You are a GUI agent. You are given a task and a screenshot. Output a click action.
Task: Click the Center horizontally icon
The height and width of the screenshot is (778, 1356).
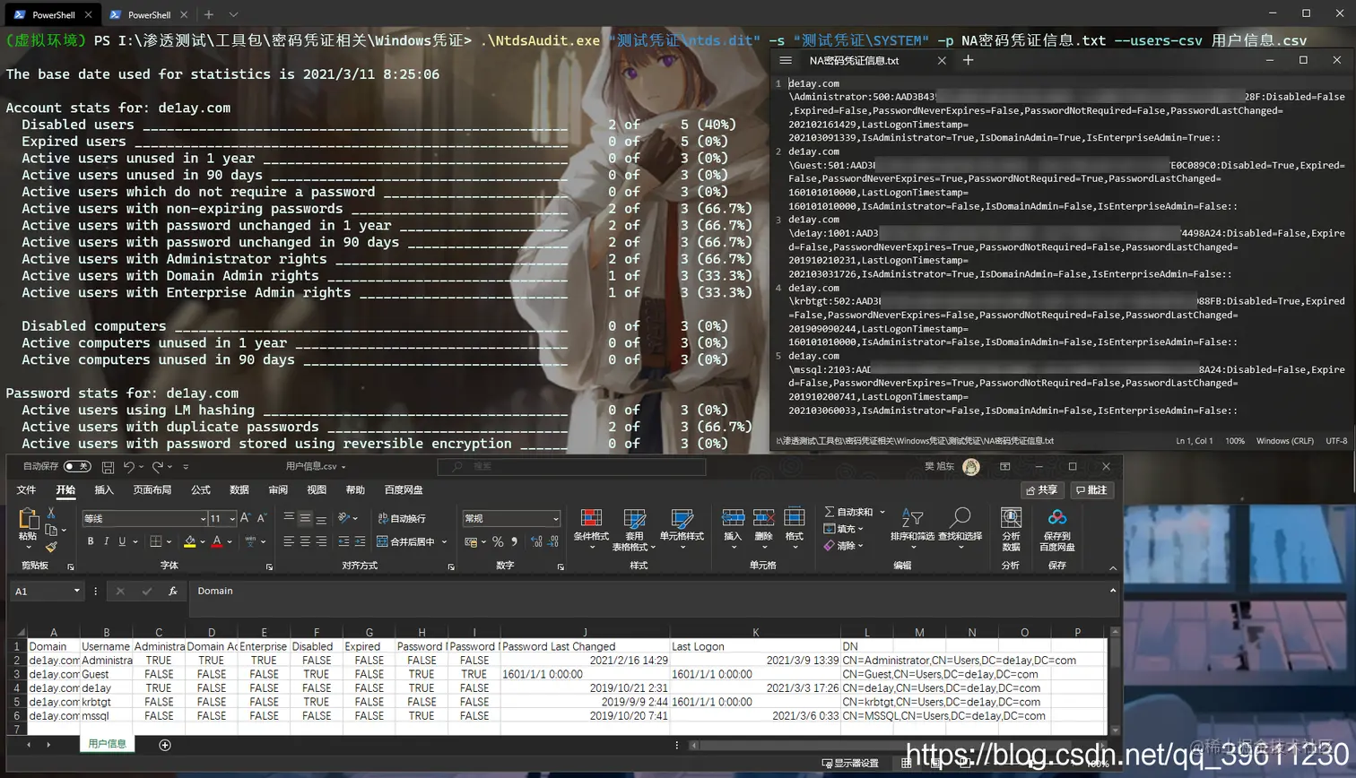tap(305, 541)
